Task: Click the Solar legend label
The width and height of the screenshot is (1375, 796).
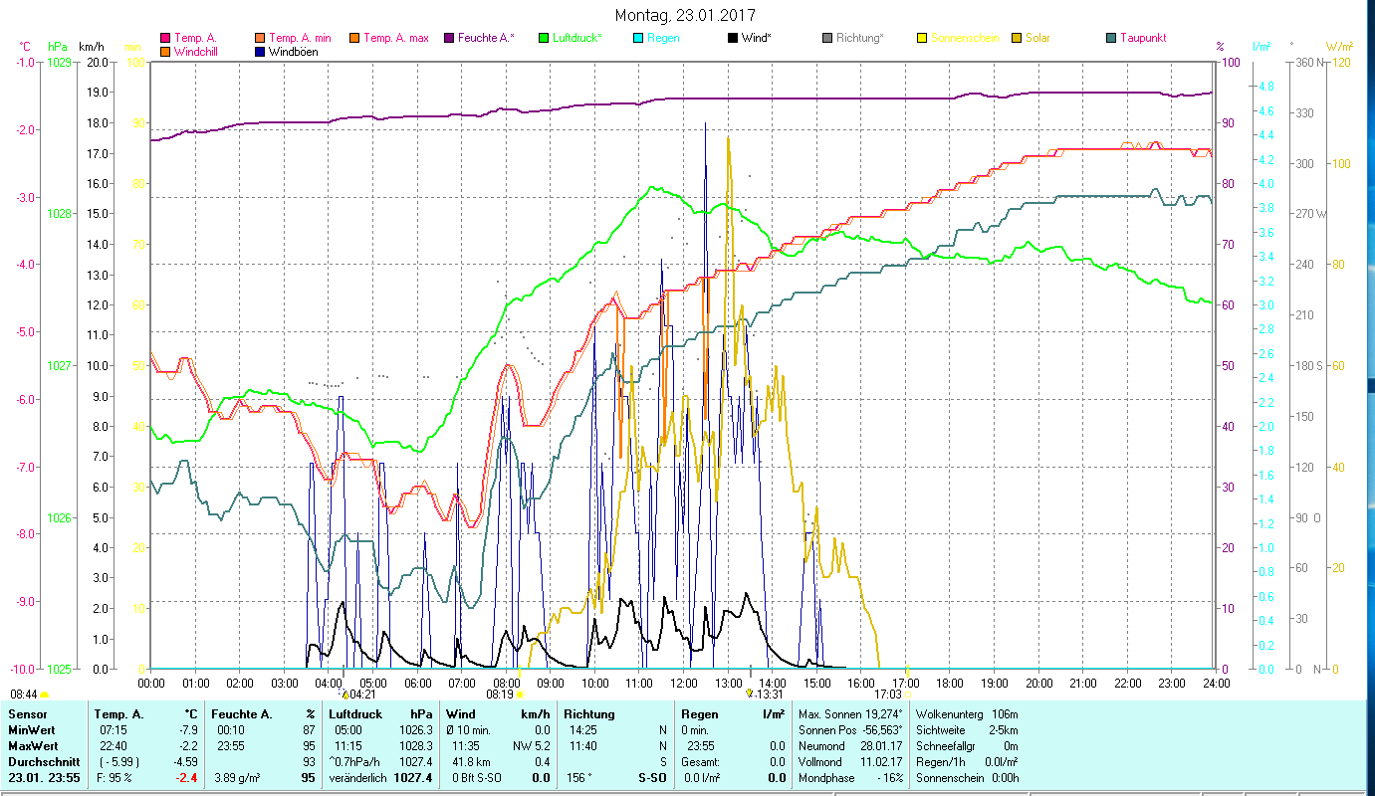Action: click(1037, 39)
